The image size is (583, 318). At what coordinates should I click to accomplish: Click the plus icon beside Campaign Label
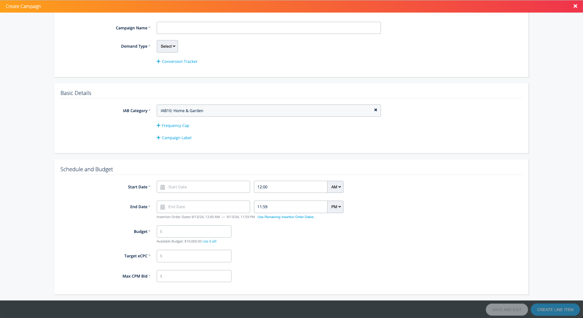[159, 138]
